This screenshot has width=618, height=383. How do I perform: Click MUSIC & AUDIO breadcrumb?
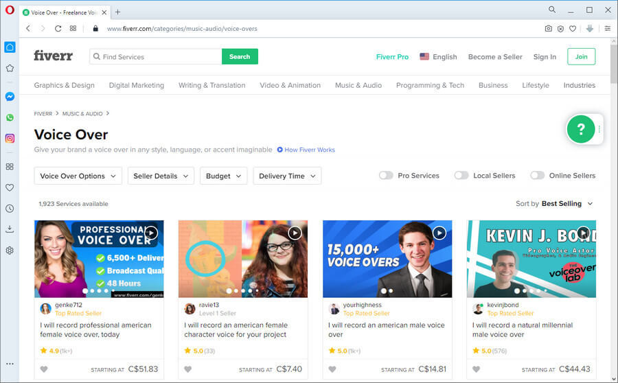pos(82,113)
